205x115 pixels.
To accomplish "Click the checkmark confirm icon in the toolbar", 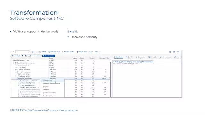I will point(13,52).
